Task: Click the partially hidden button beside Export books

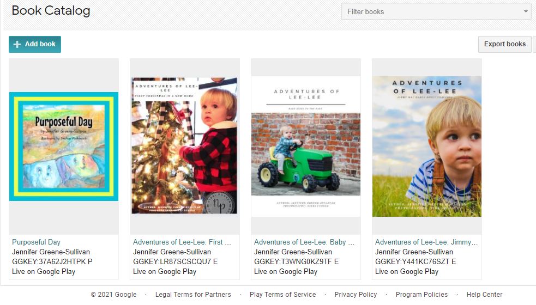Action: pos(534,44)
